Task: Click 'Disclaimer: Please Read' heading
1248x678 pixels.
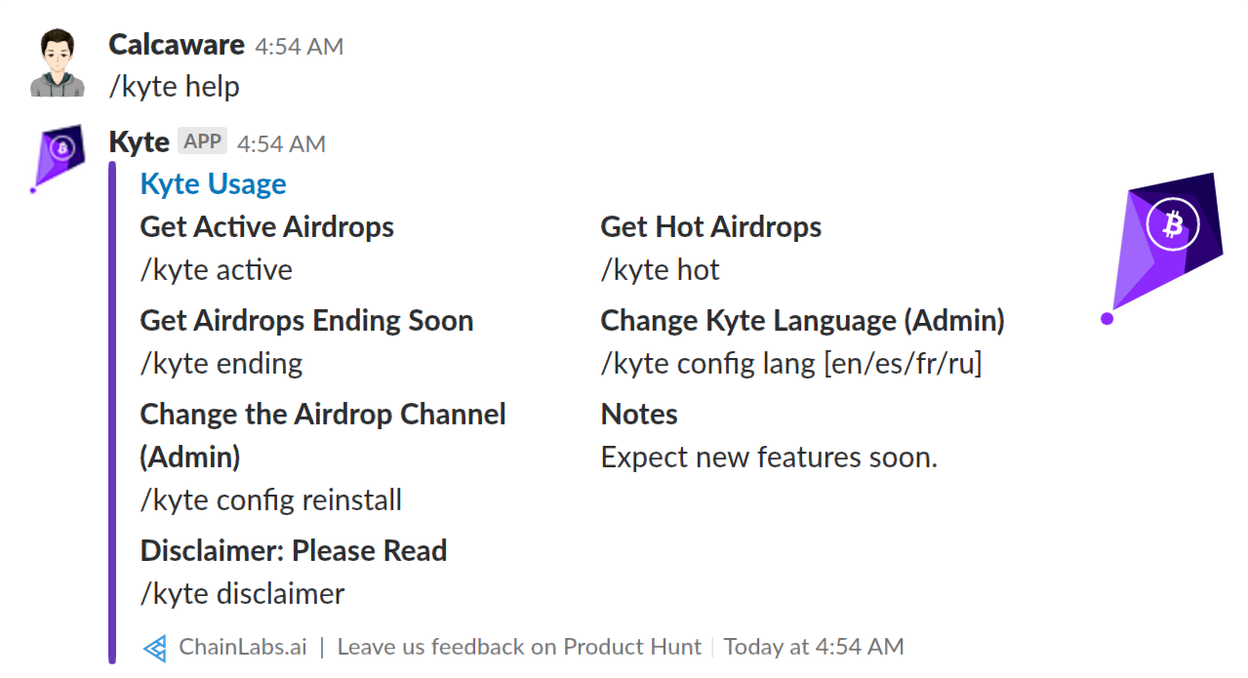Action: [x=294, y=551]
